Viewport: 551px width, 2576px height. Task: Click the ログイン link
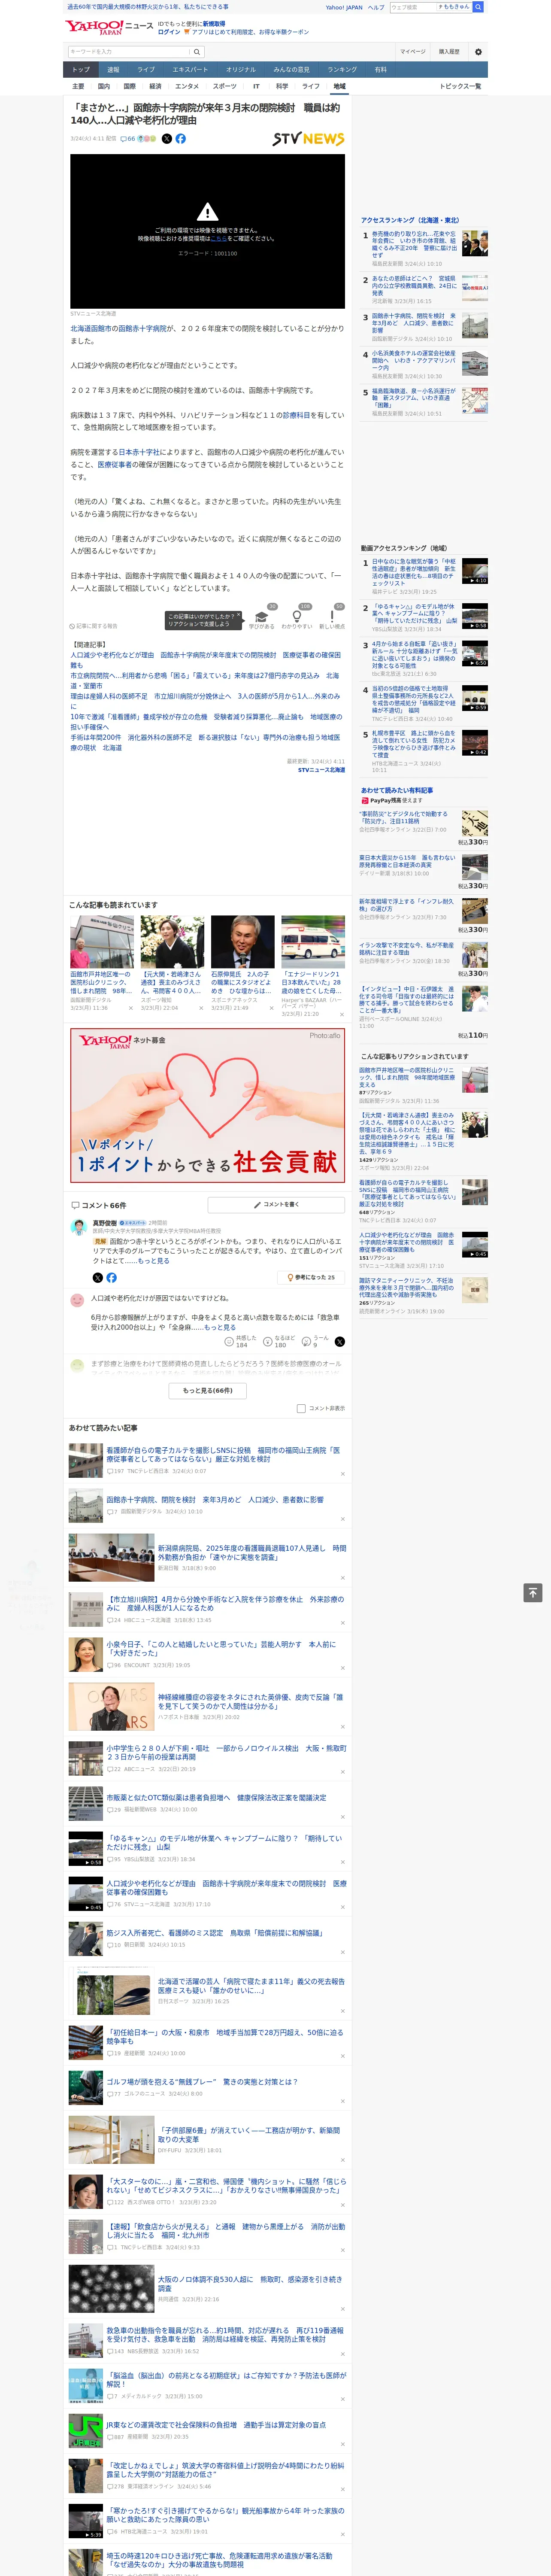[169, 32]
